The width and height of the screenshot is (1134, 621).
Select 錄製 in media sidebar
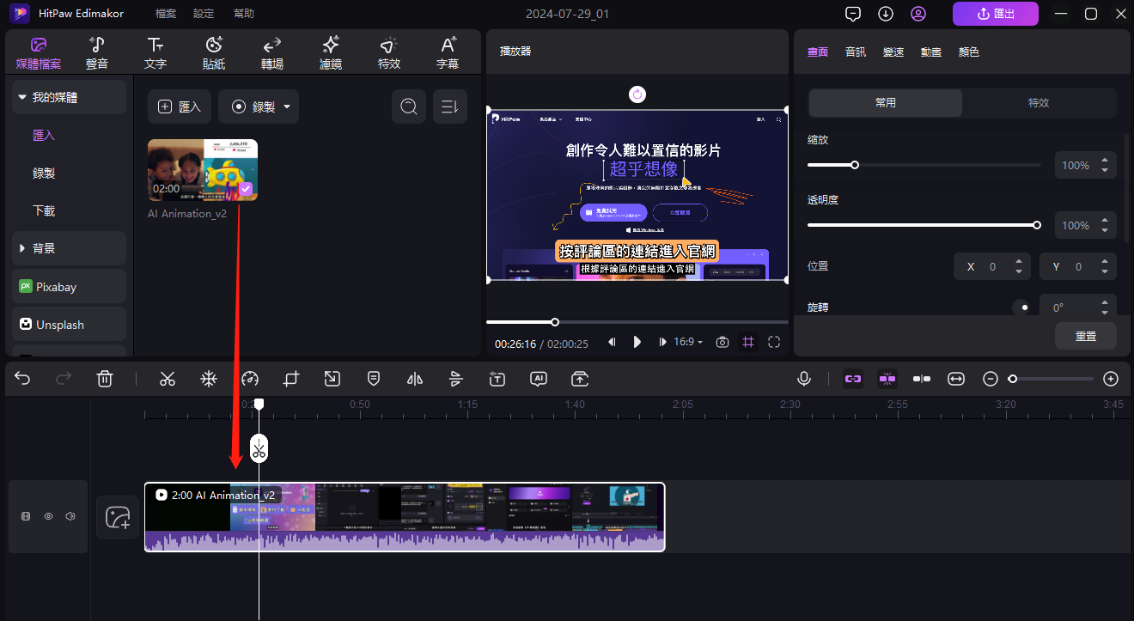[x=44, y=173]
